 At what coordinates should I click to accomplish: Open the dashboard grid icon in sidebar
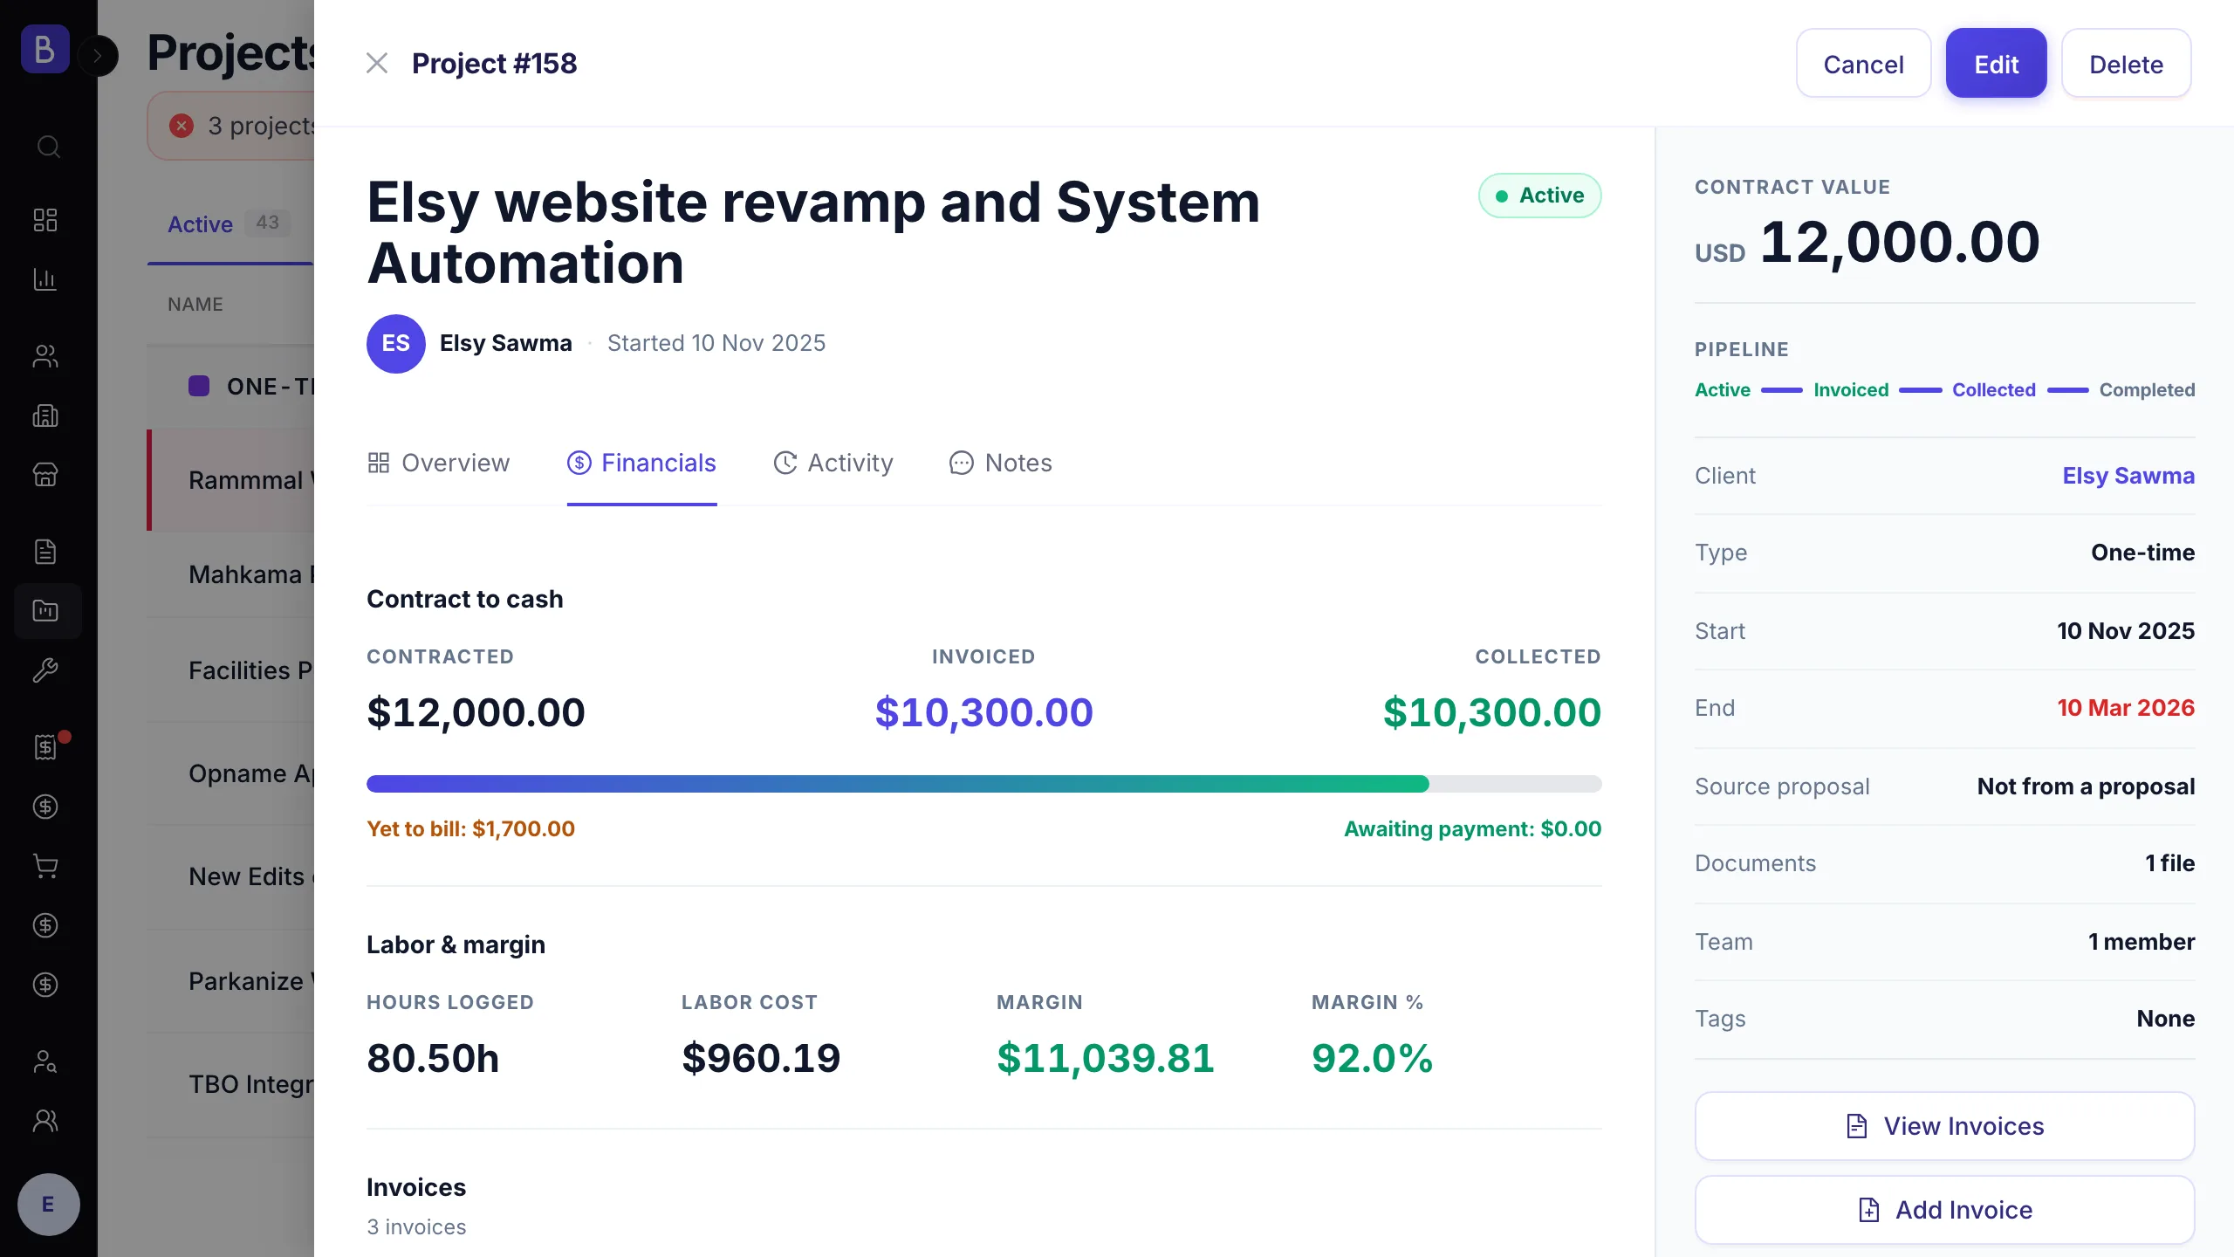45,219
